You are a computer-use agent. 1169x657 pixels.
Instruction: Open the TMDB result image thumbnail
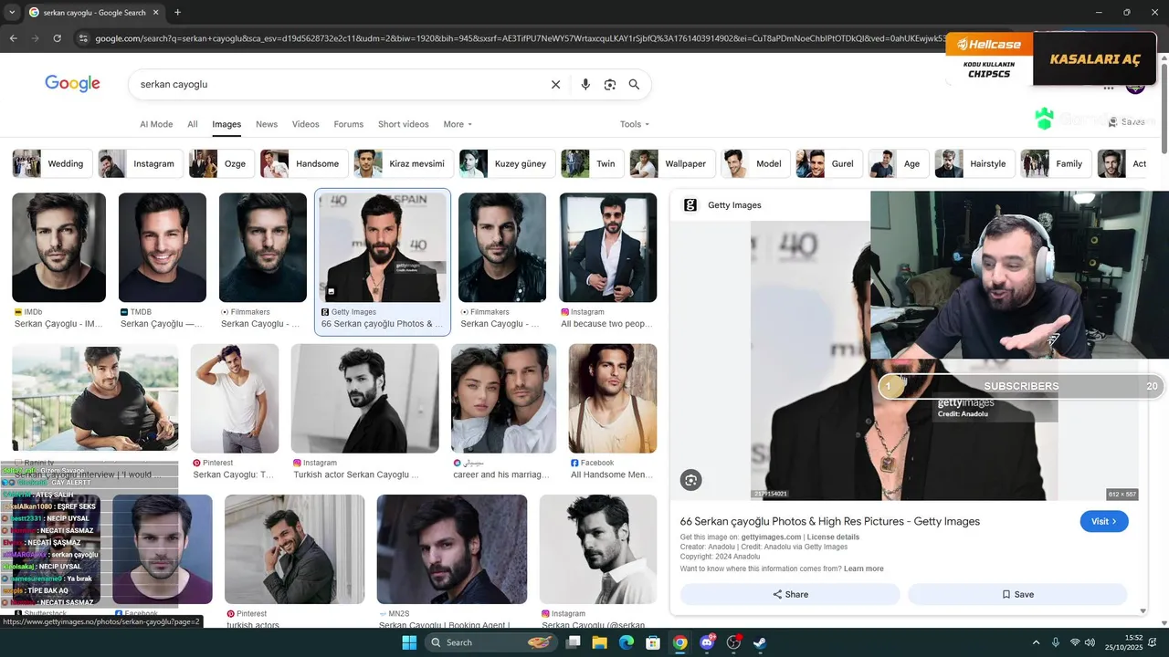pos(163,247)
